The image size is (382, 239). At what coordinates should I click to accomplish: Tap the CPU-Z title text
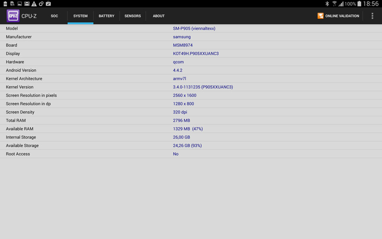tap(29, 16)
